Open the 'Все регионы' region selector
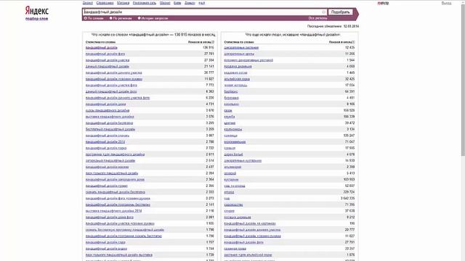 point(318,18)
